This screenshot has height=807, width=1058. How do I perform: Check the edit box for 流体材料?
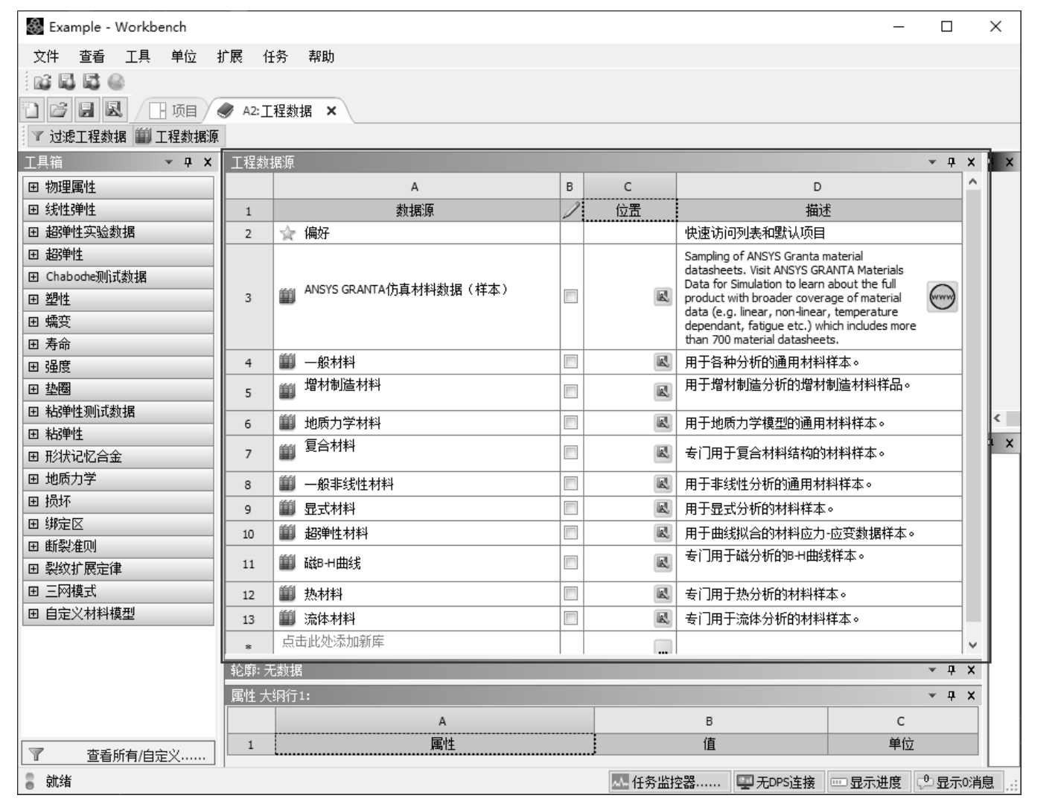(571, 618)
